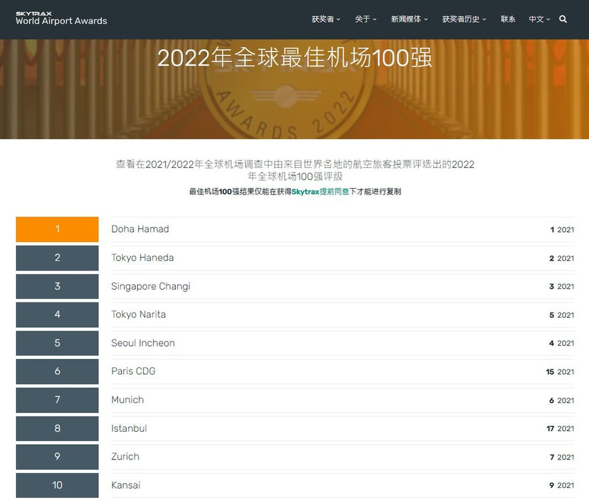Expand the 新闻媒体 dropdown menu

pos(409,19)
